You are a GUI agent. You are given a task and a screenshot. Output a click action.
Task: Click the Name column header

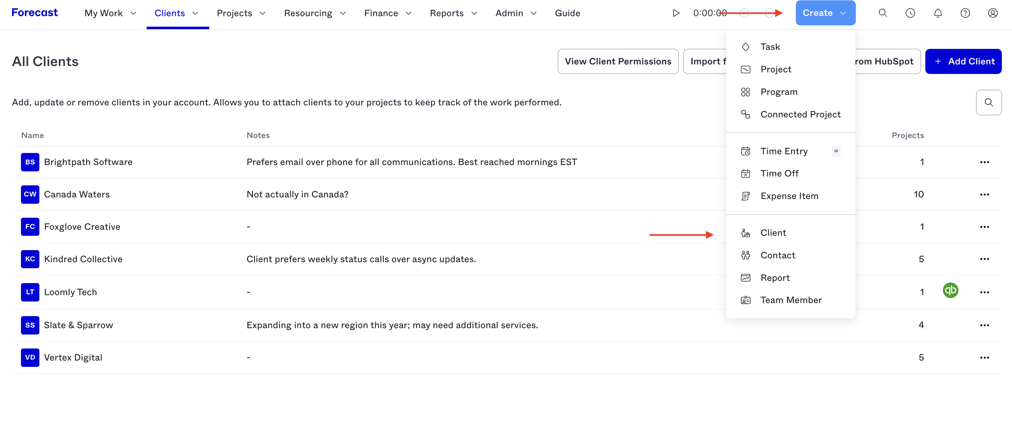(33, 136)
